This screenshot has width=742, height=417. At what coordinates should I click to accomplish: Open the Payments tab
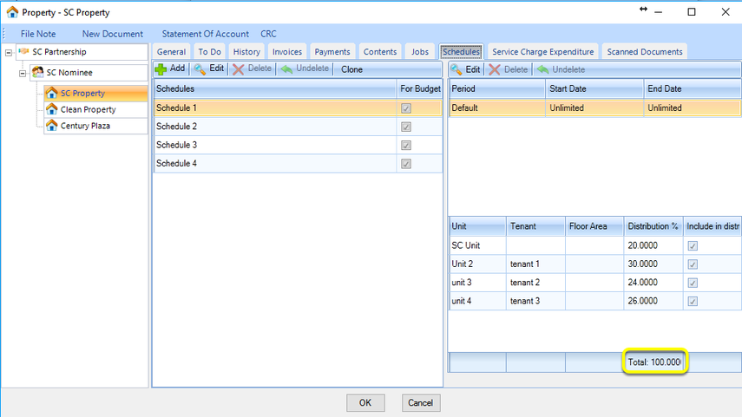(332, 51)
